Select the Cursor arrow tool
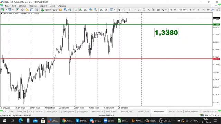The image size is (221, 124). pos(119,10)
